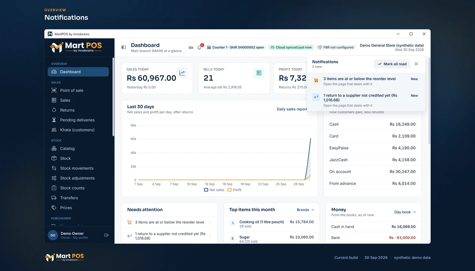Click the Sales Today trend chart icon
This screenshot has width=475, height=271.
coord(182,73)
